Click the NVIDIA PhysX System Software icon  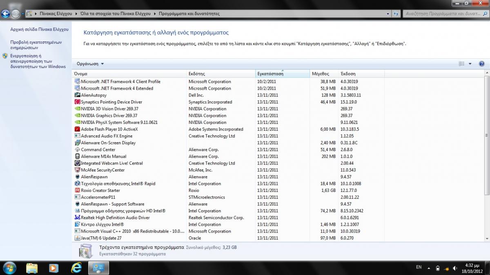(x=78, y=122)
